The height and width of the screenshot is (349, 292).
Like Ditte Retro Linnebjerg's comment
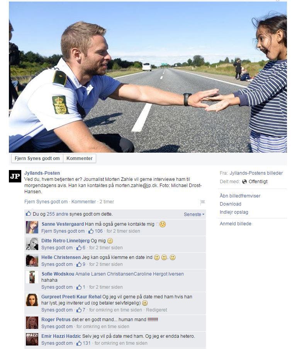pos(57,247)
